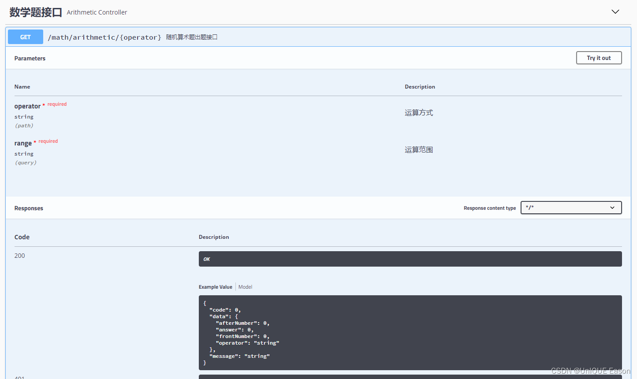
Task: Click the 数学题接口 section heading
Action: point(36,12)
